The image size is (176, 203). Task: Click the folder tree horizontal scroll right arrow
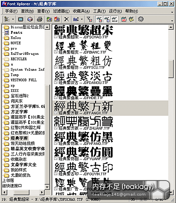[x=42, y=192]
